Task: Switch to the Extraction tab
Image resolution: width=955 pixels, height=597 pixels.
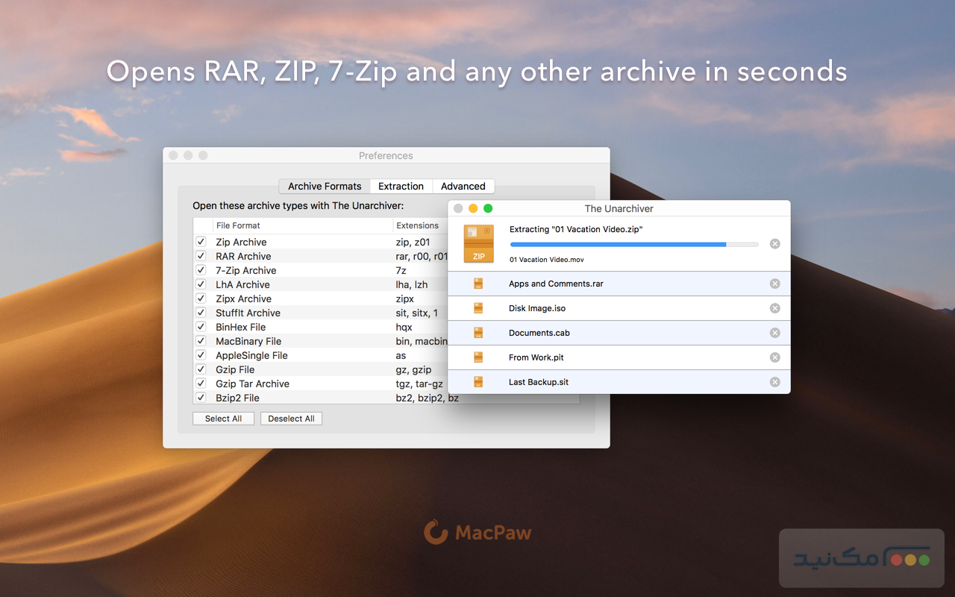Action: pyautogui.click(x=401, y=187)
